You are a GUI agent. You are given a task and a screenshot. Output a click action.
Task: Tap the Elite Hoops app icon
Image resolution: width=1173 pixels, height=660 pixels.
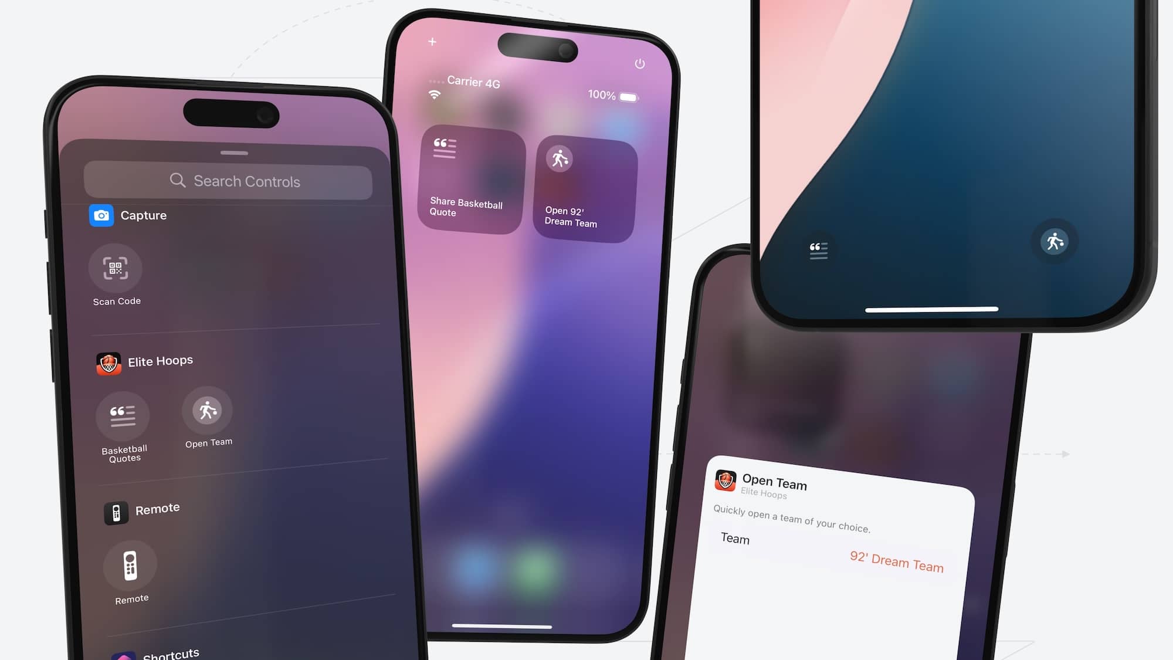pyautogui.click(x=109, y=364)
